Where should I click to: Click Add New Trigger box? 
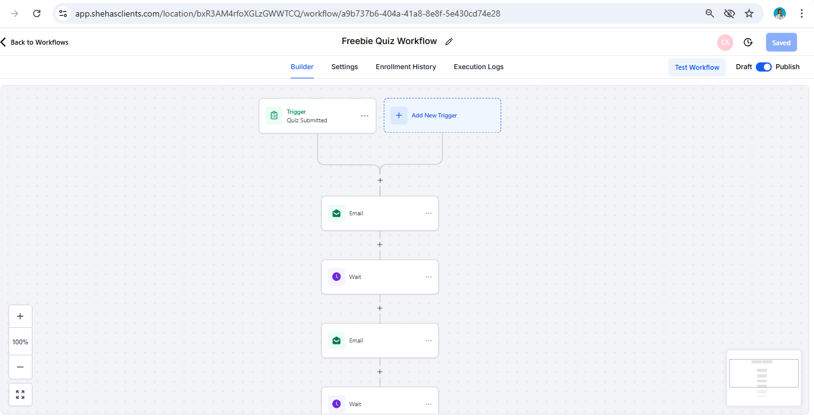click(442, 116)
